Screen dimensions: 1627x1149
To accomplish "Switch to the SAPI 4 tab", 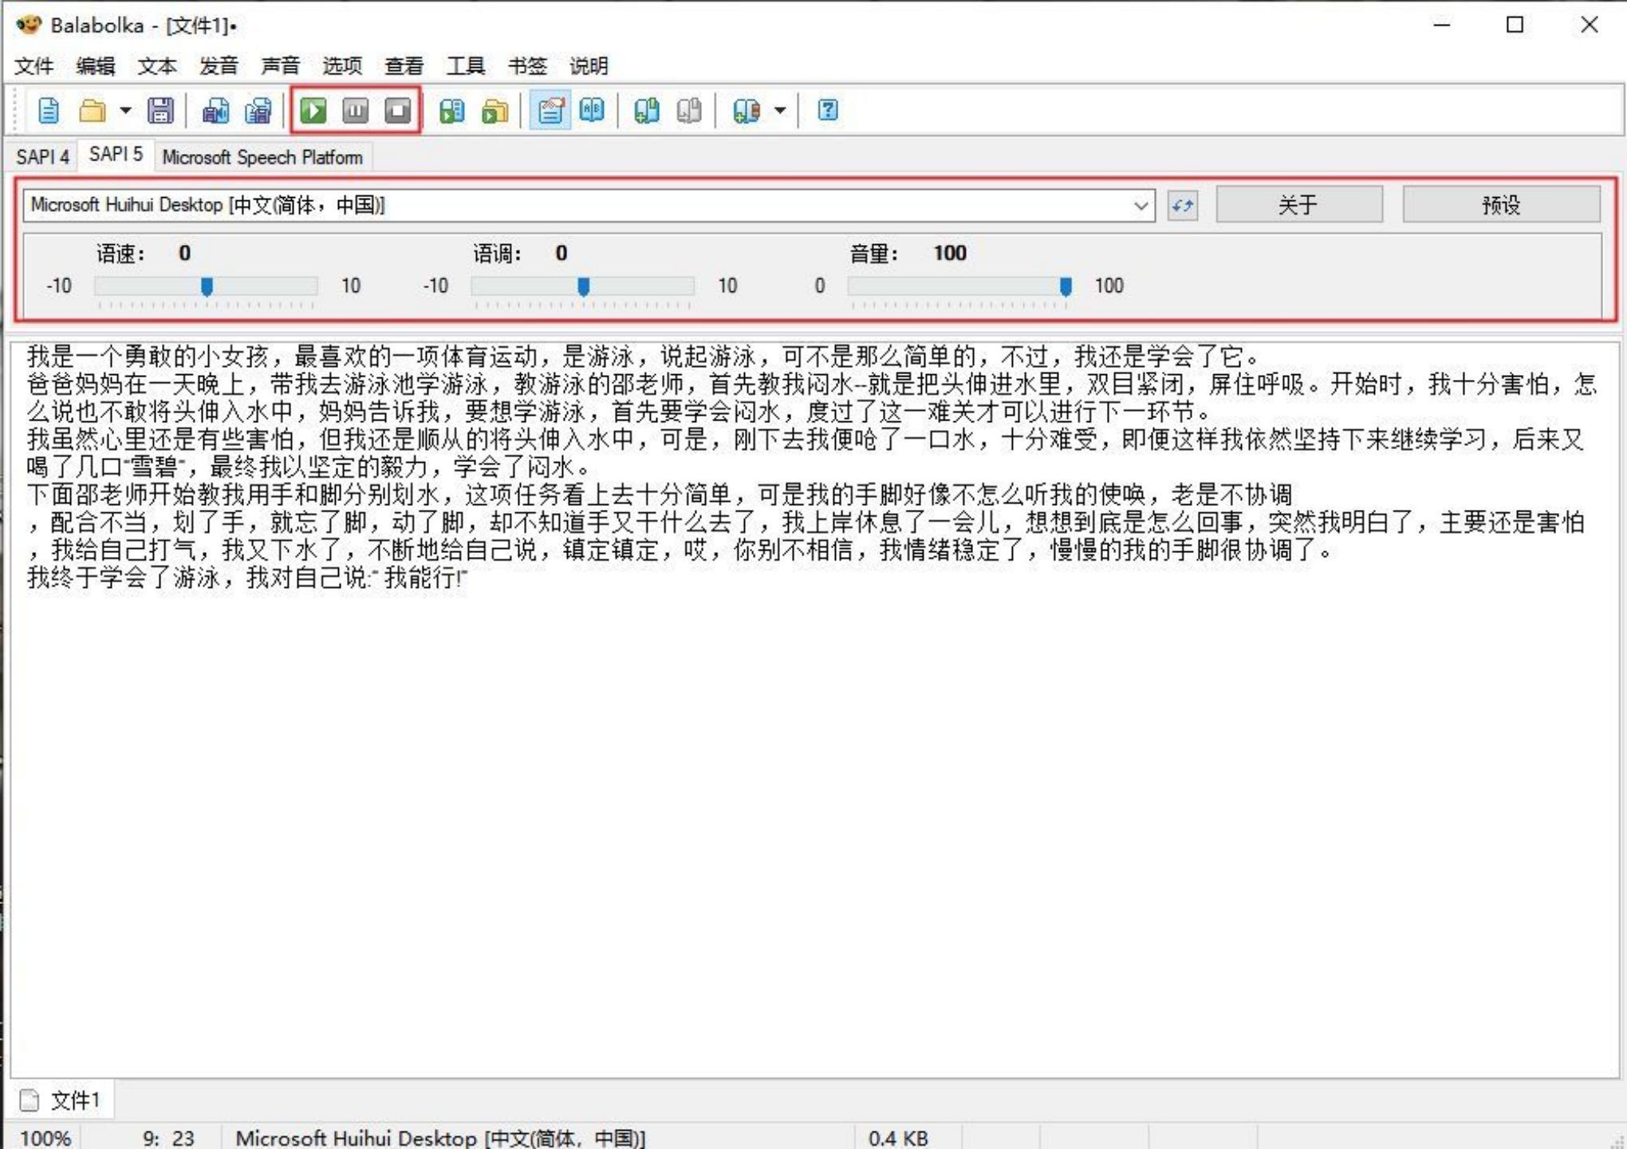I will (x=42, y=158).
